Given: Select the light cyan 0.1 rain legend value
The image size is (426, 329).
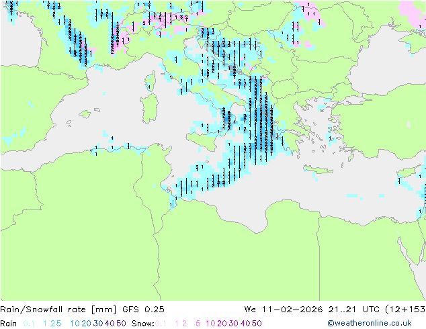Looking at the screenshot, I should tap(29, 324).
